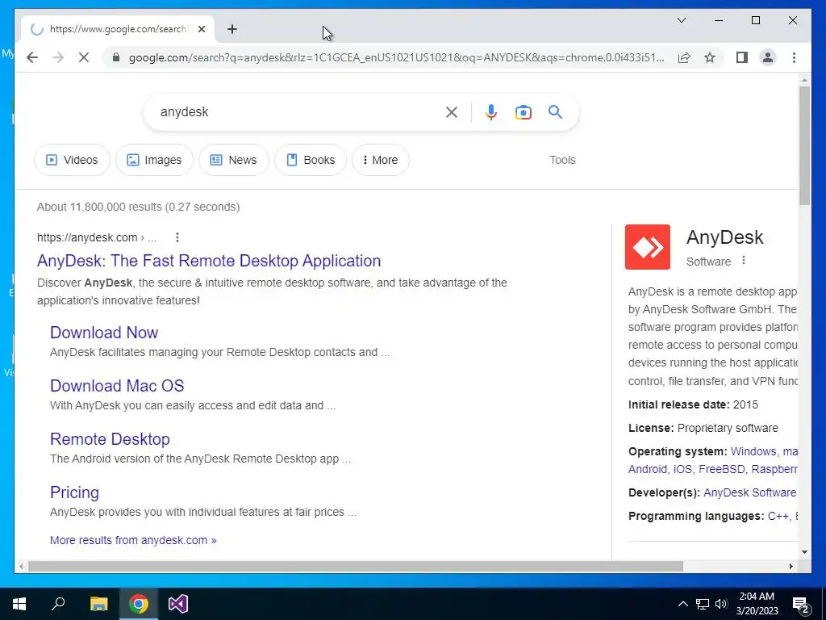
Task: Search by image camera icon
Action: (x=523, y=111)
